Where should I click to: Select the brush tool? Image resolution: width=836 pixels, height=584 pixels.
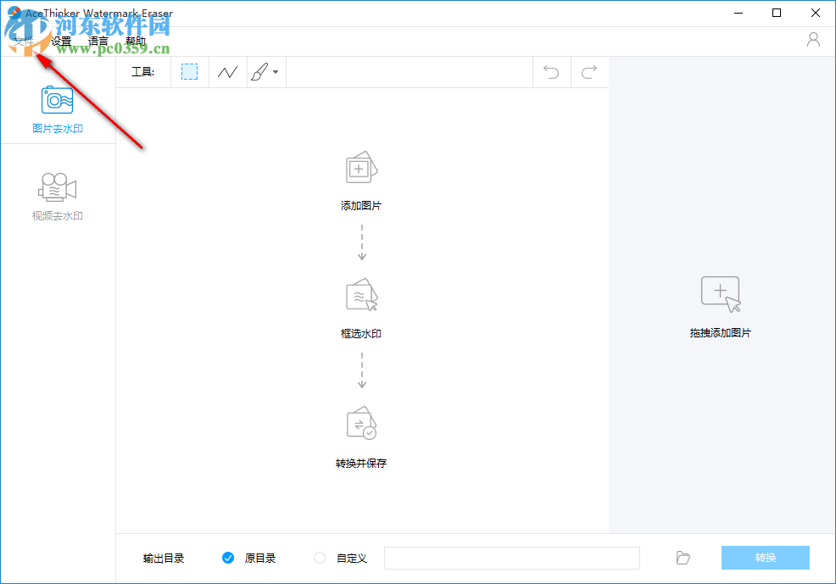(x=261, y=72)
